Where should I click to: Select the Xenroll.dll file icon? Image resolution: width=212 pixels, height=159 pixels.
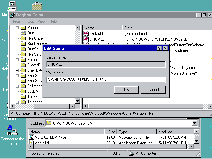pyautogui.click(x=32, y=142)
